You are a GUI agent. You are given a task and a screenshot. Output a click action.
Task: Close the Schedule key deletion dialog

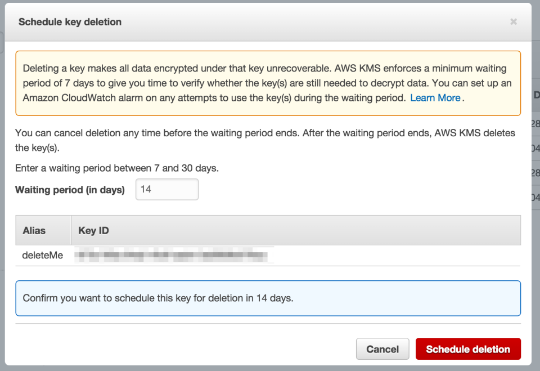[513, 22]
